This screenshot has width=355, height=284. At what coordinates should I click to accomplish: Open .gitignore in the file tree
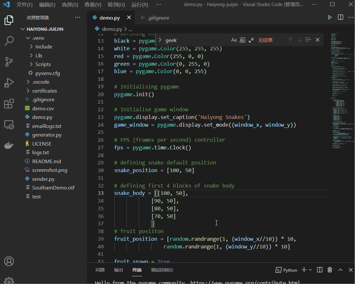tap(43, 100)
